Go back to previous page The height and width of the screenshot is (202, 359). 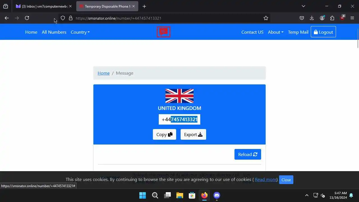(7, 18)
